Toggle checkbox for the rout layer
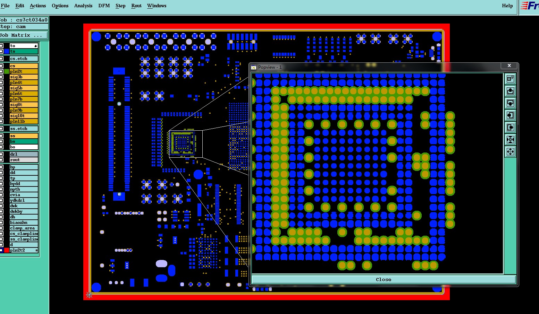This screenshot has height=314, width=539. point(1,160)
